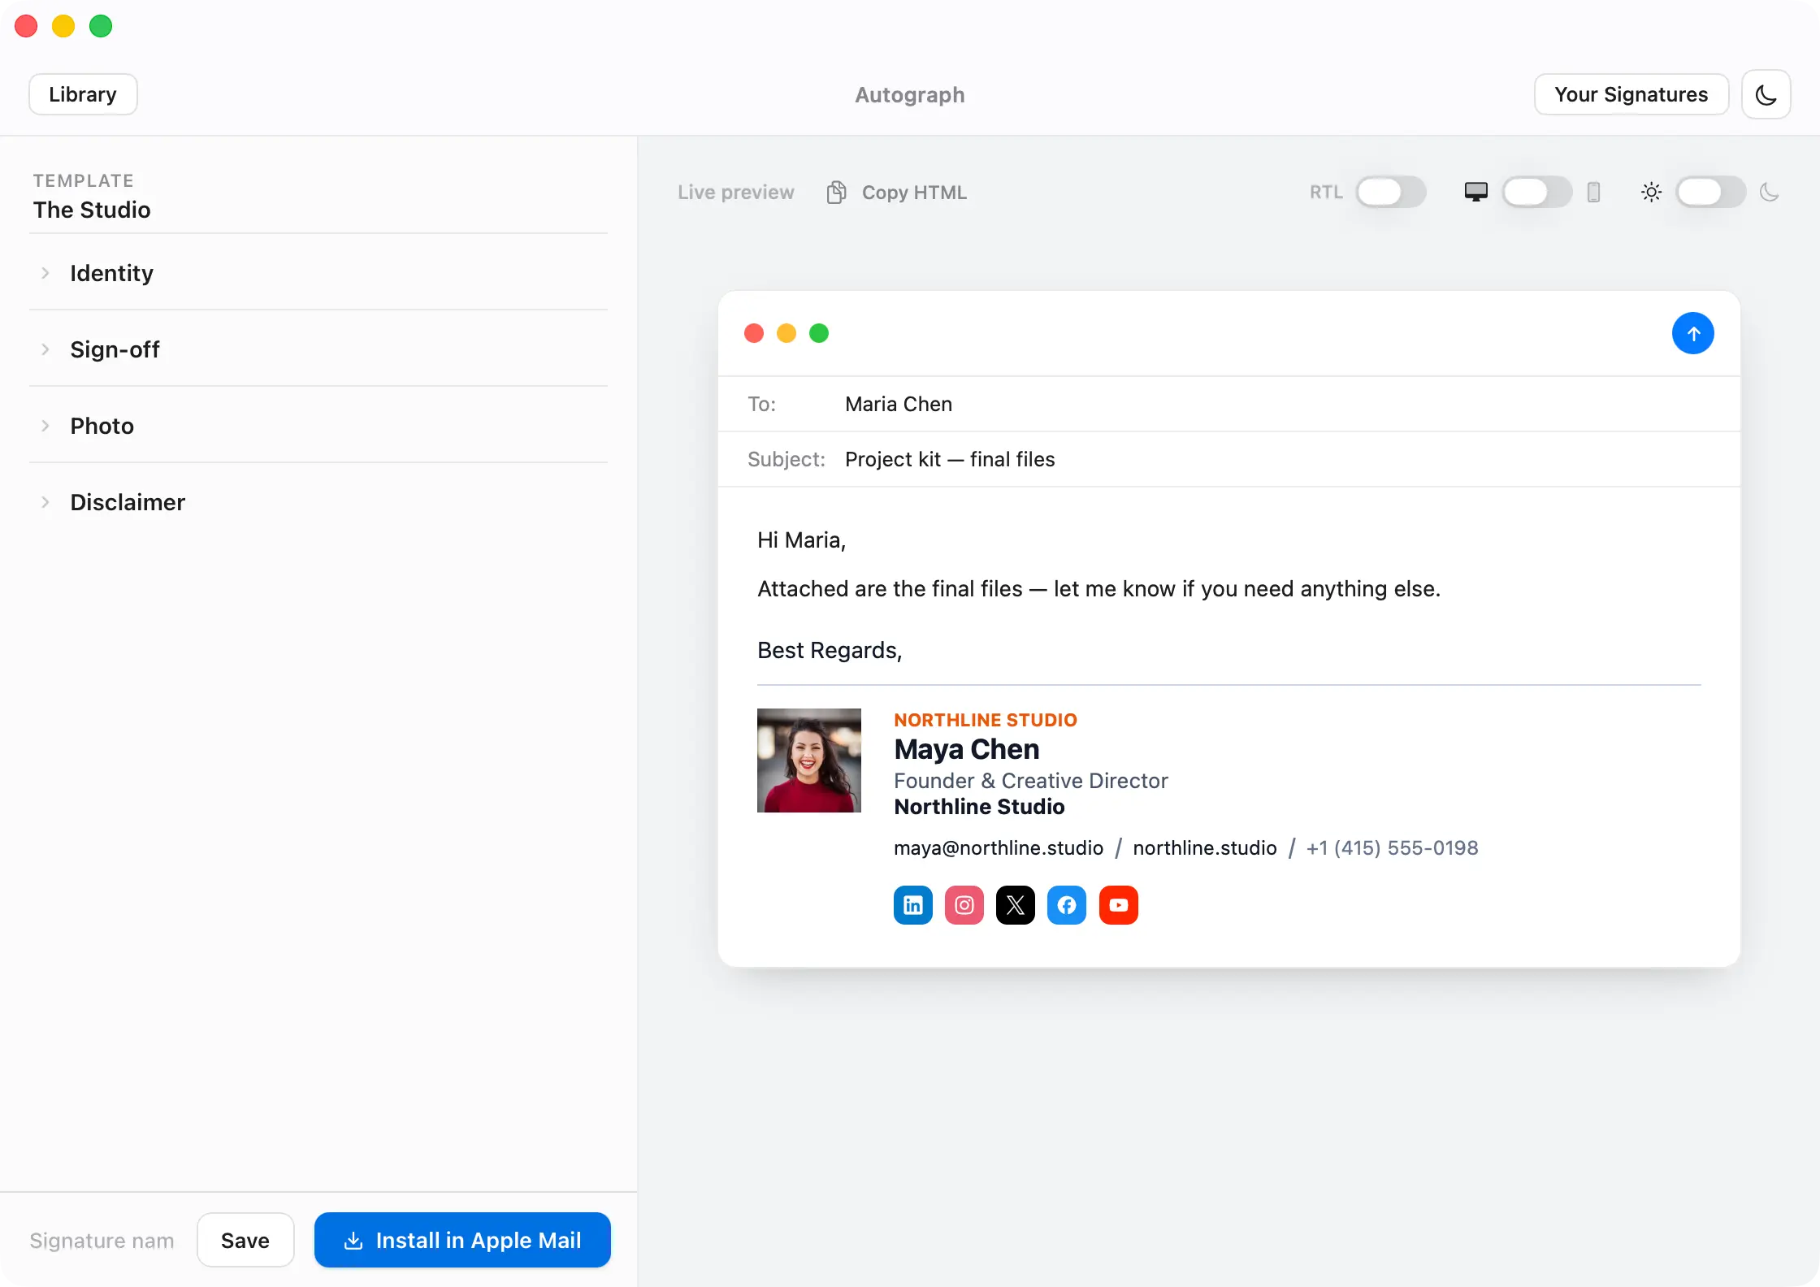Expand the Identity section chevron

click(x=45, y=273)
